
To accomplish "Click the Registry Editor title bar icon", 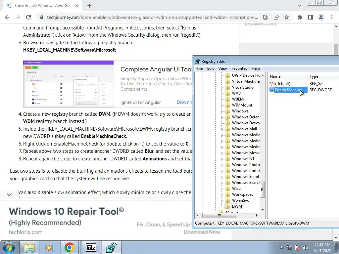I will 197,61.
